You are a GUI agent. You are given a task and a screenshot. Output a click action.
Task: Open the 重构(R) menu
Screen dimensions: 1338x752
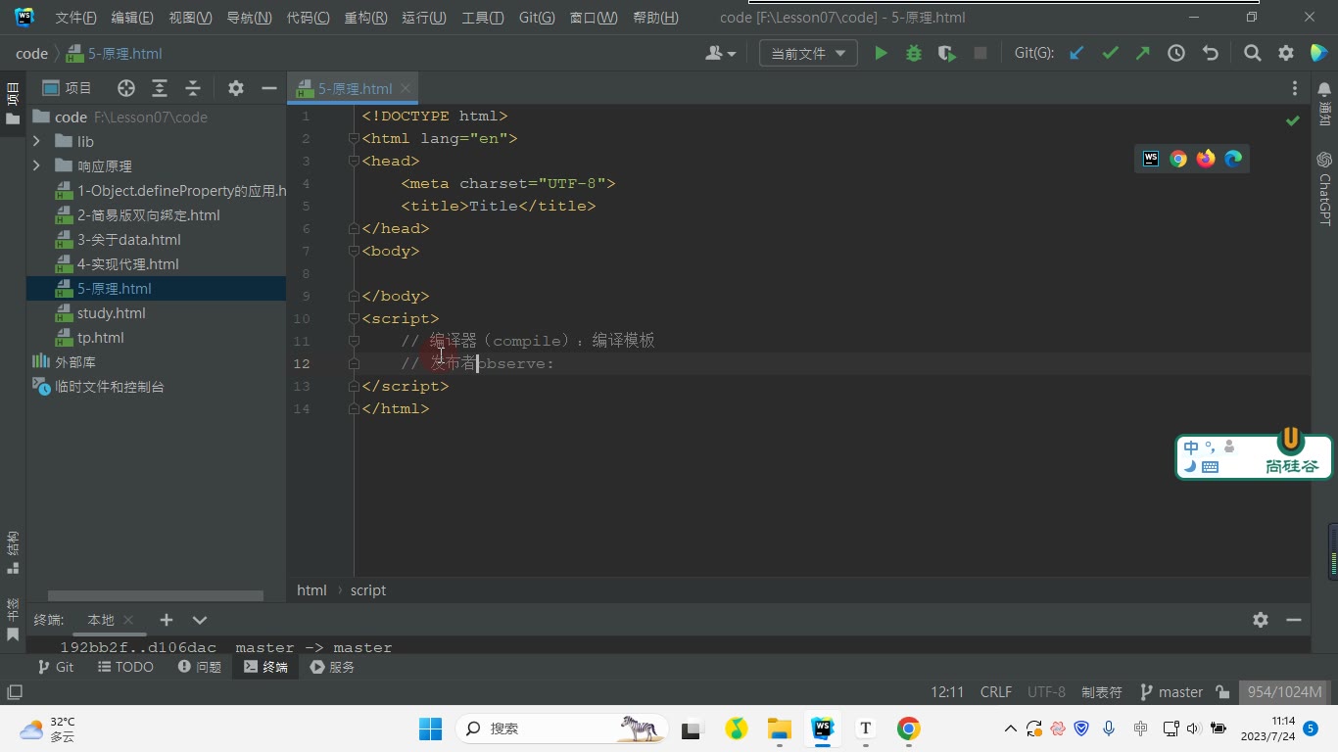point(365,18)
